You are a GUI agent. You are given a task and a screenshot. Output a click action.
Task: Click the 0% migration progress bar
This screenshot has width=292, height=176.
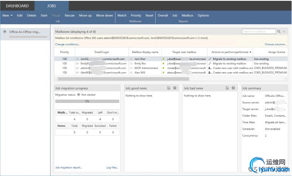pos(87,101)
